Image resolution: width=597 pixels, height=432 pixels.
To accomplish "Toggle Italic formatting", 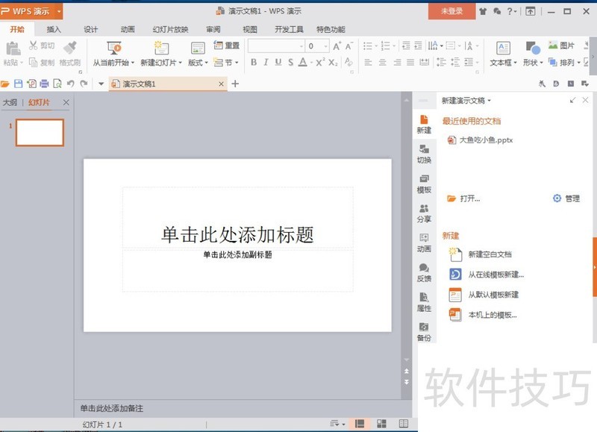I will click(x=266, y=62).
